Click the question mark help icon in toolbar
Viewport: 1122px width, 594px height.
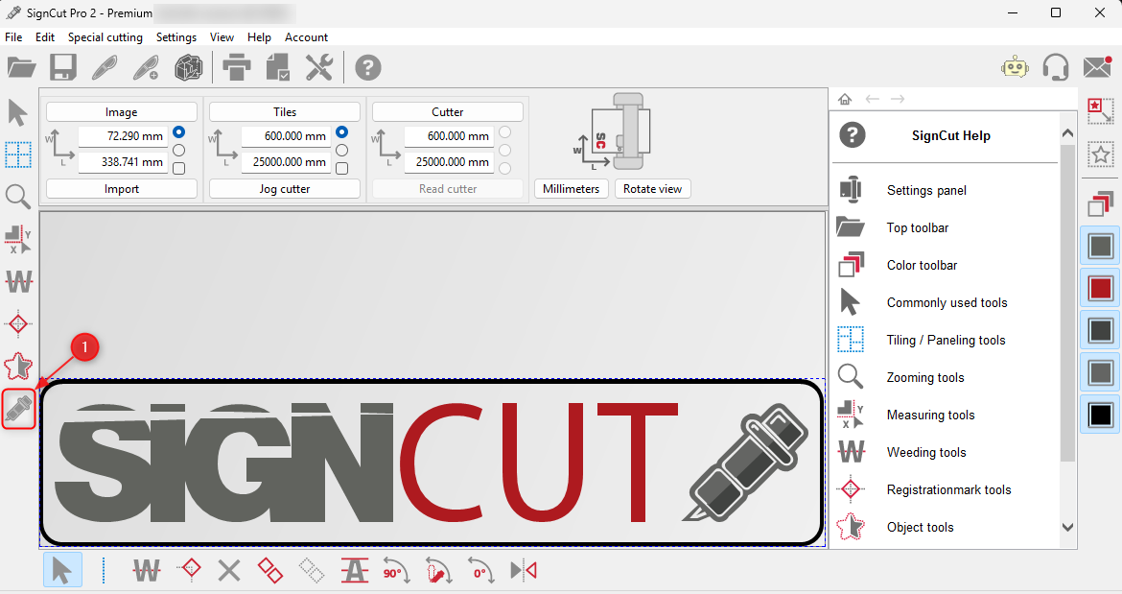click(368, 67)
